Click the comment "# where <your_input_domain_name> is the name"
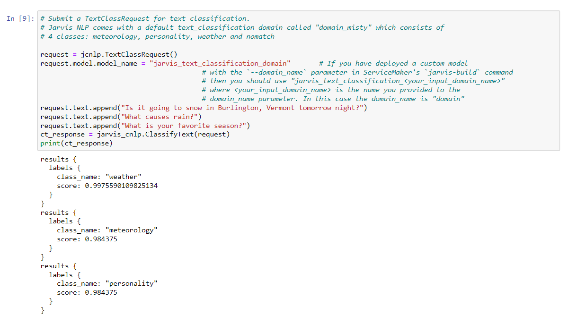Screen dimensions: 568x323 tap(331, 90)
